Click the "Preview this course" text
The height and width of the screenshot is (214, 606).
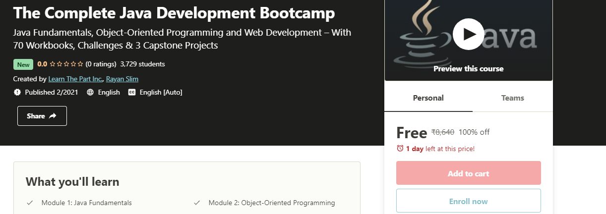tap(468, 69)
